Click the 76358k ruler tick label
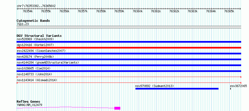This screenshot has height=111, width=249. (x=101, y=11)
